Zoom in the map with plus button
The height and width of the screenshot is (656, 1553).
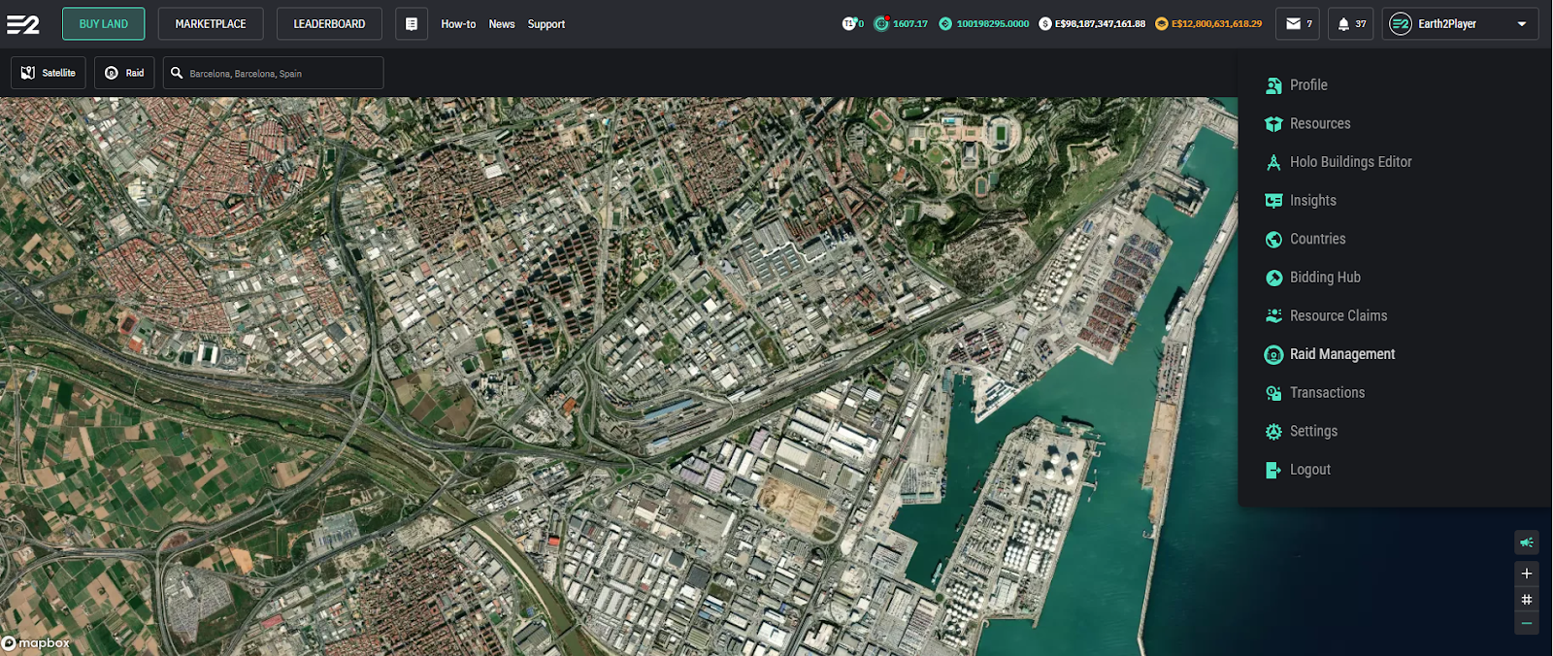(x=1526, y=574)
